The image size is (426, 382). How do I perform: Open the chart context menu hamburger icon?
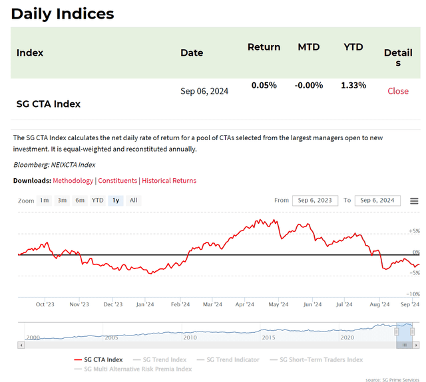[414, 201]
